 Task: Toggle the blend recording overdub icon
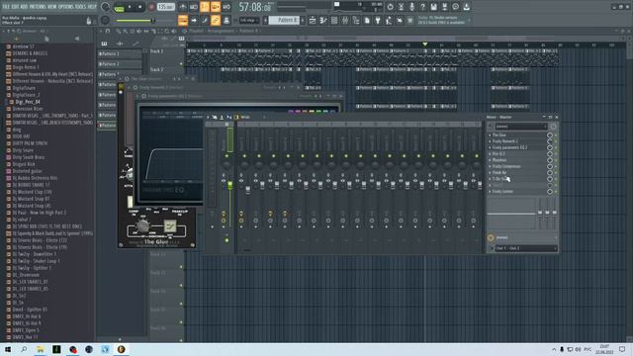(216, 7)
